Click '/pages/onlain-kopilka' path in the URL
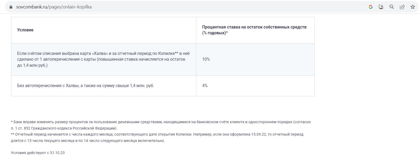This screenshot has width=420, height=158. coord(70,7)
